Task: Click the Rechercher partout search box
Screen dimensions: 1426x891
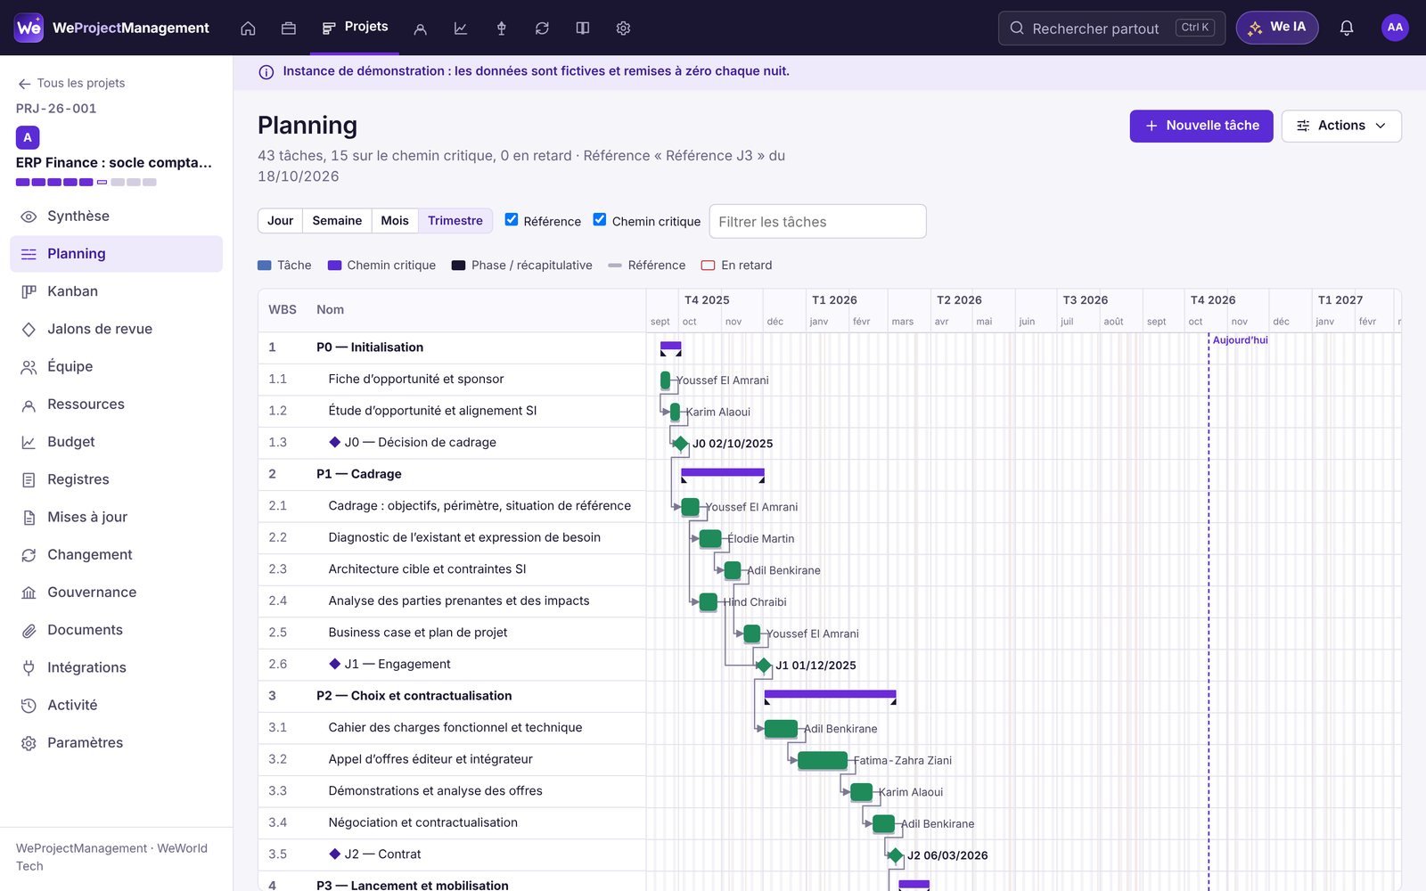Action: tap(1111, 29)
